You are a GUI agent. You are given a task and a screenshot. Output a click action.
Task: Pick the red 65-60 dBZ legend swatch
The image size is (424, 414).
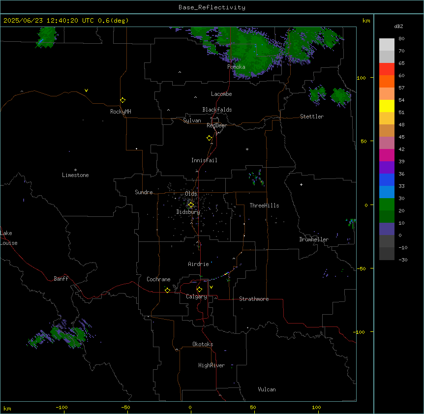click(x=387, y=69)
